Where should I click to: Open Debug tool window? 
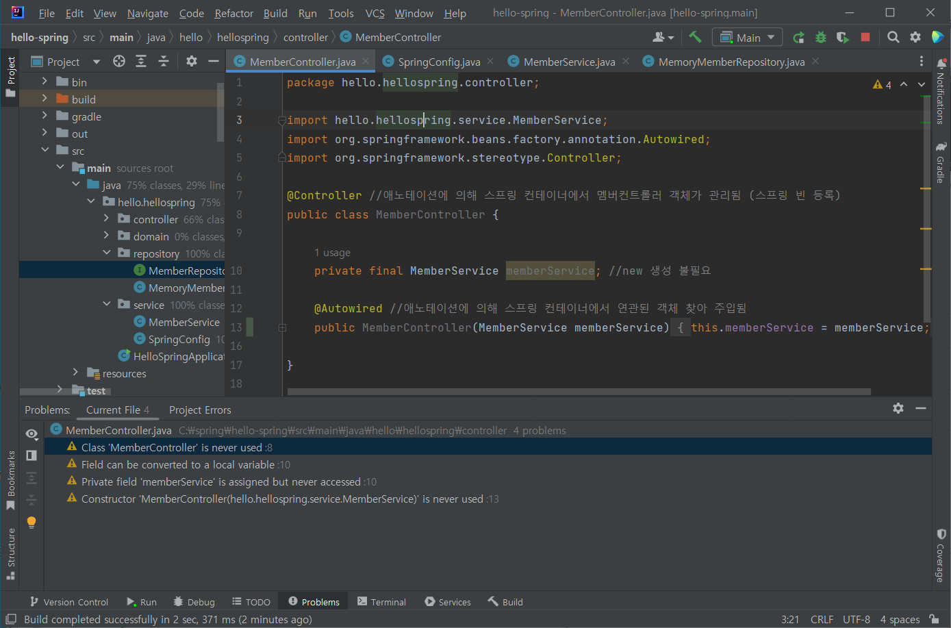(194, 602)
